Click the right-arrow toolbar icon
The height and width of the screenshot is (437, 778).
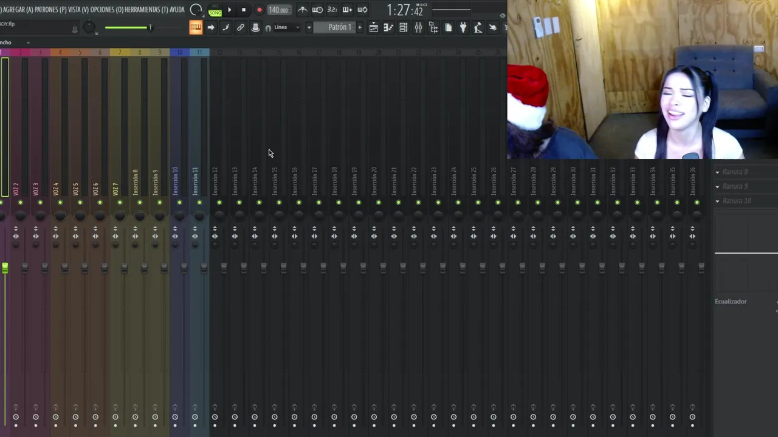[211, 27]
